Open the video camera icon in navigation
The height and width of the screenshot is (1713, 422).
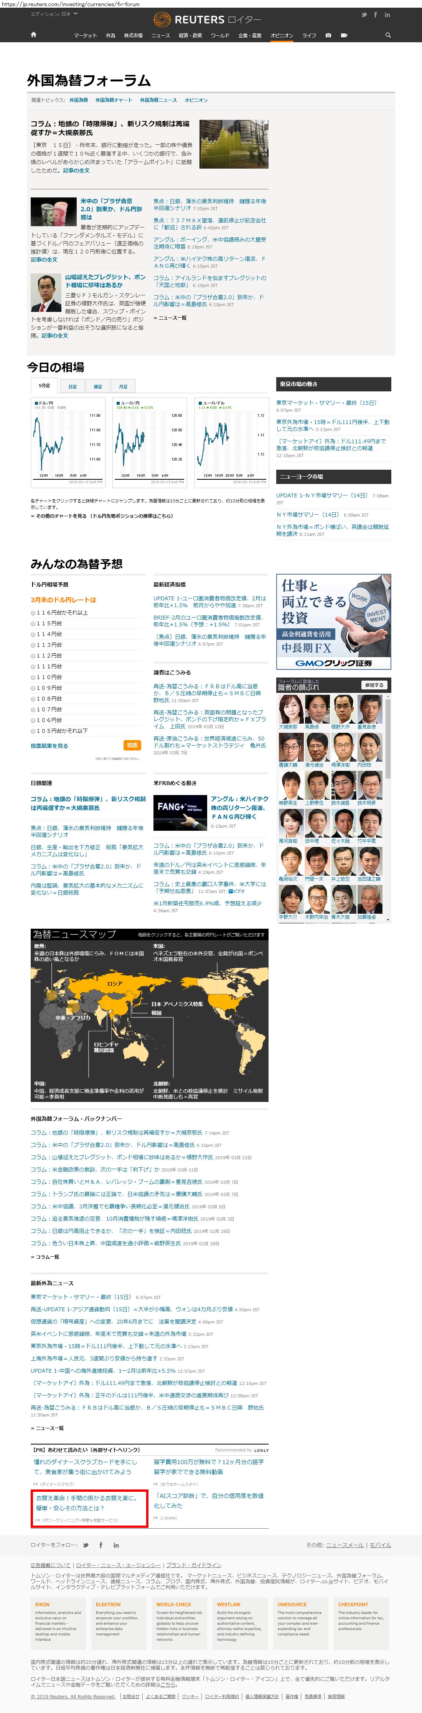[x=344, y=35]
